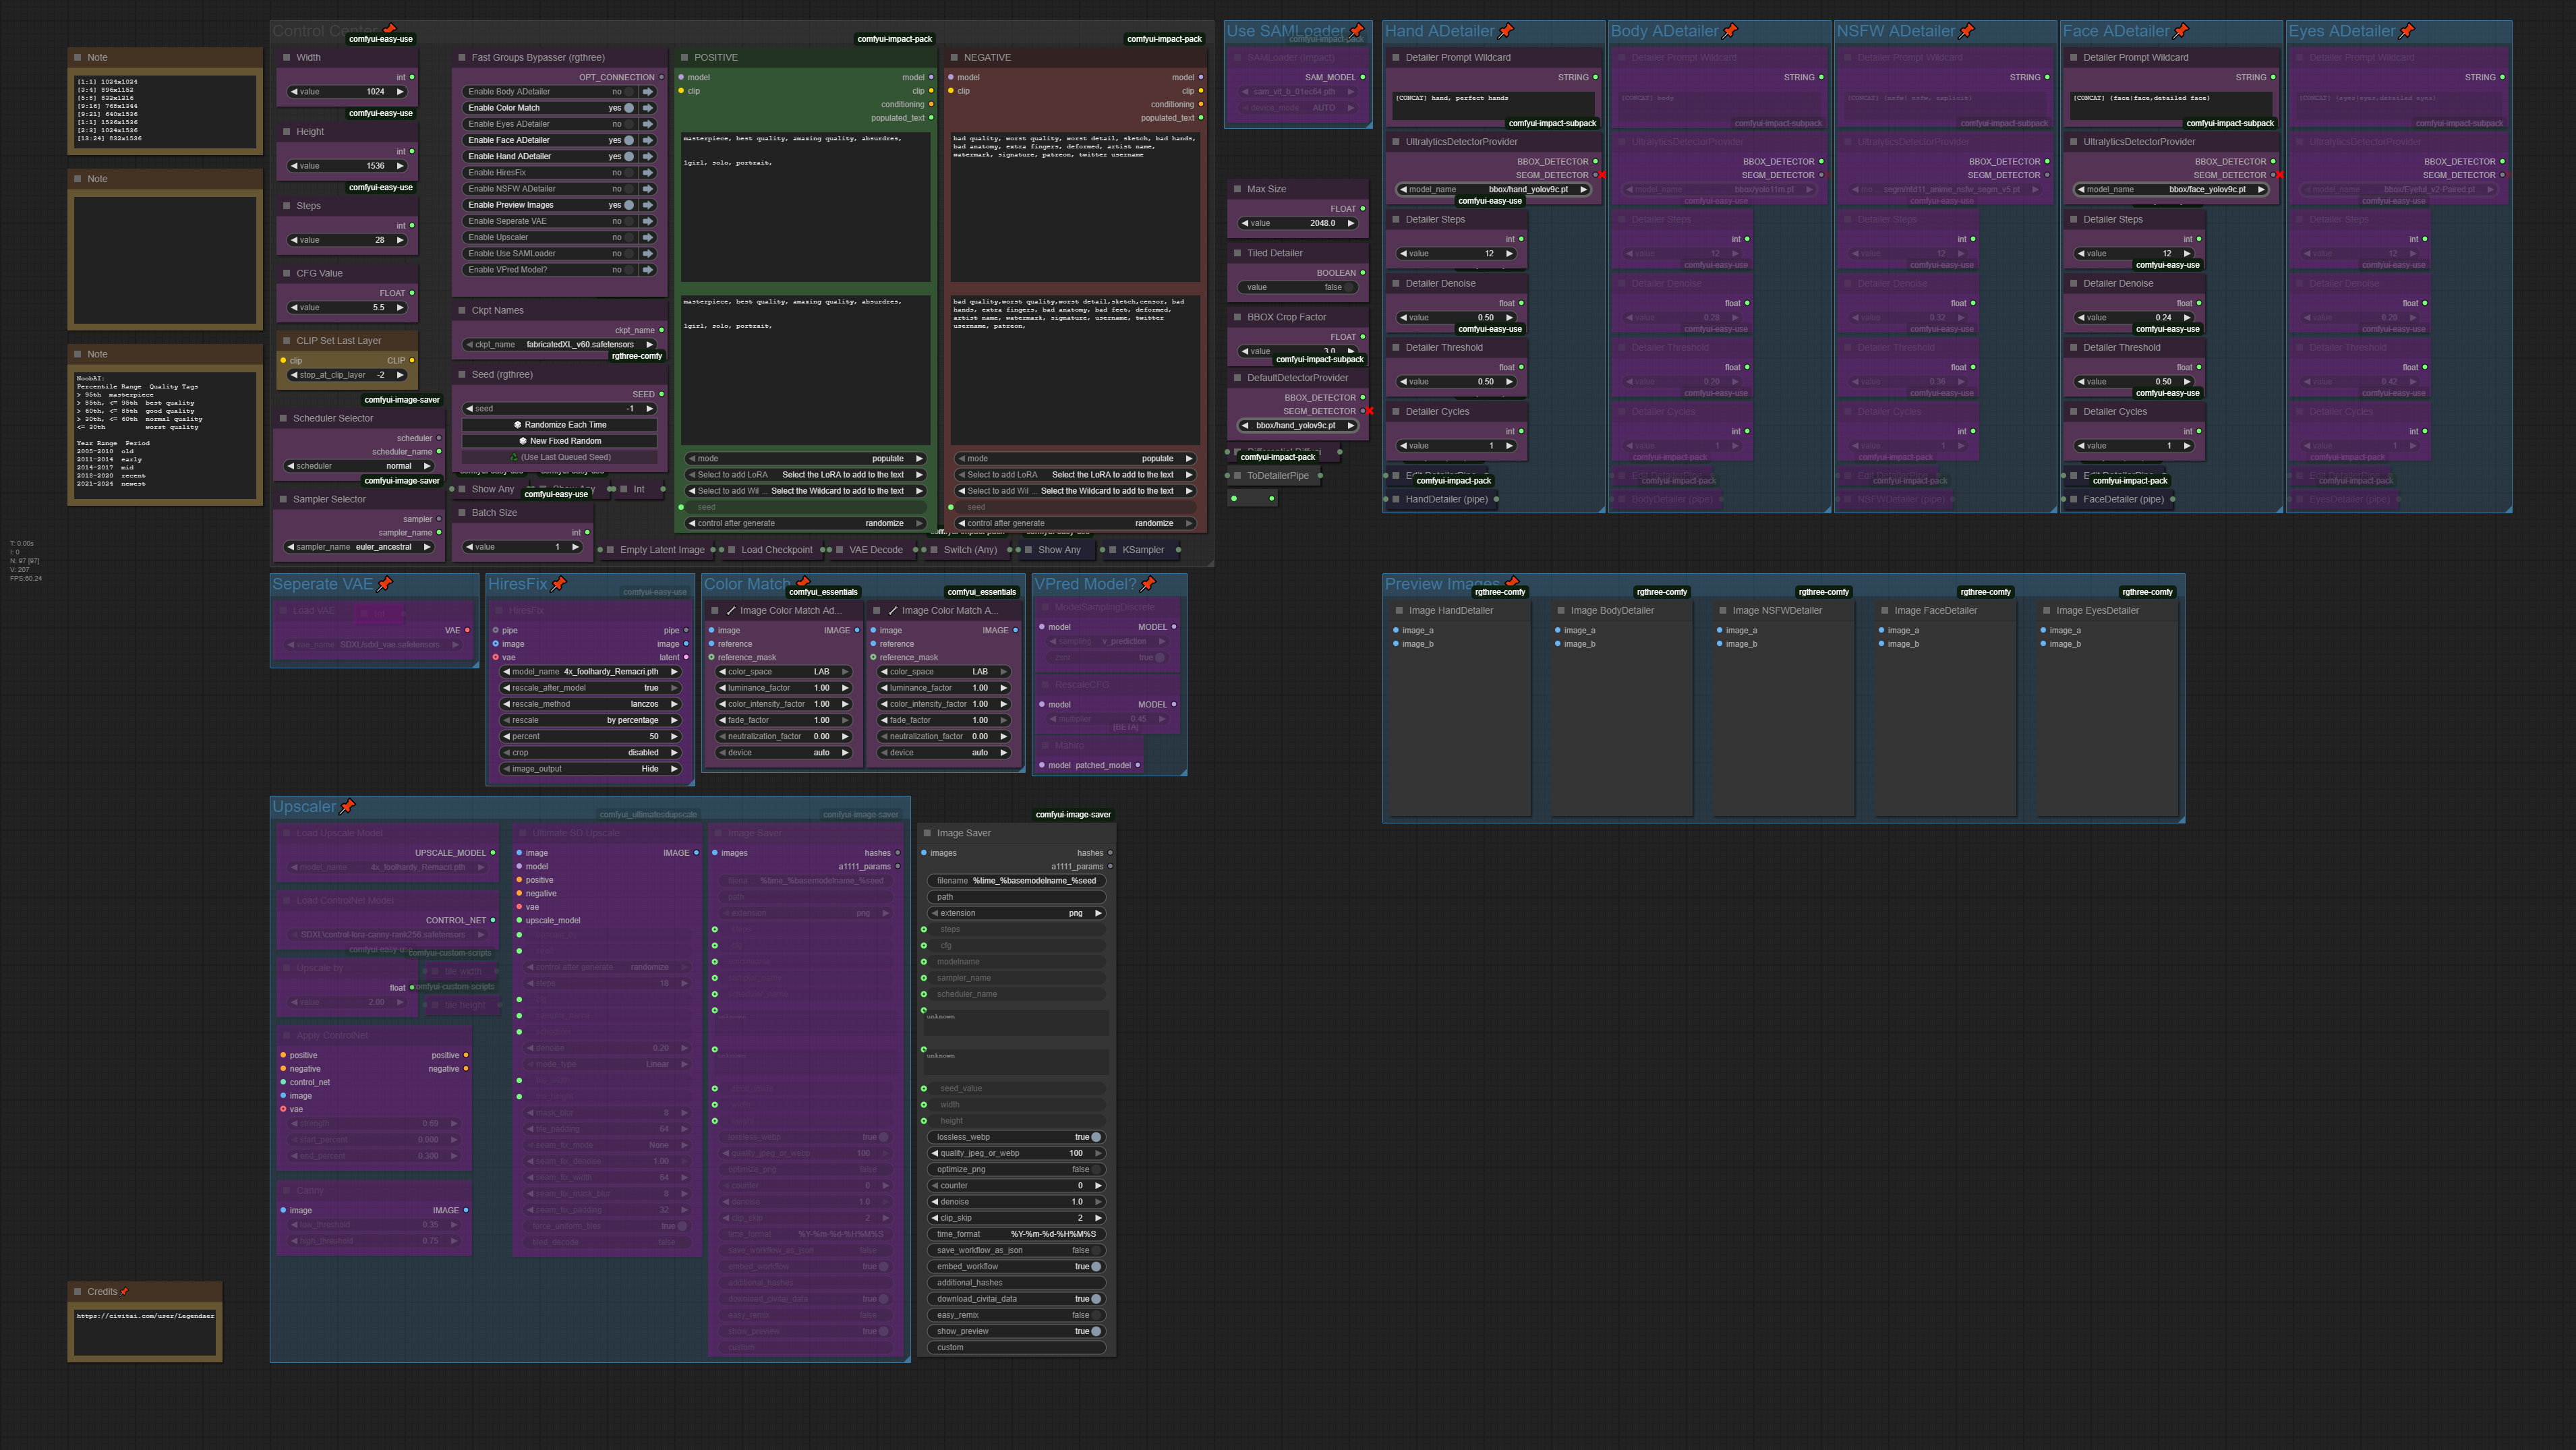Image resolution: width=2576 pixels, height=1450 pixels.
Task: Jump to group via Enable Face ADetailer arrow
Action: (648, 140)
